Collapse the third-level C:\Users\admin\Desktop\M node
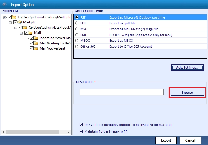Viewport: 208px width, 145px height. click(x=16, y=28)
